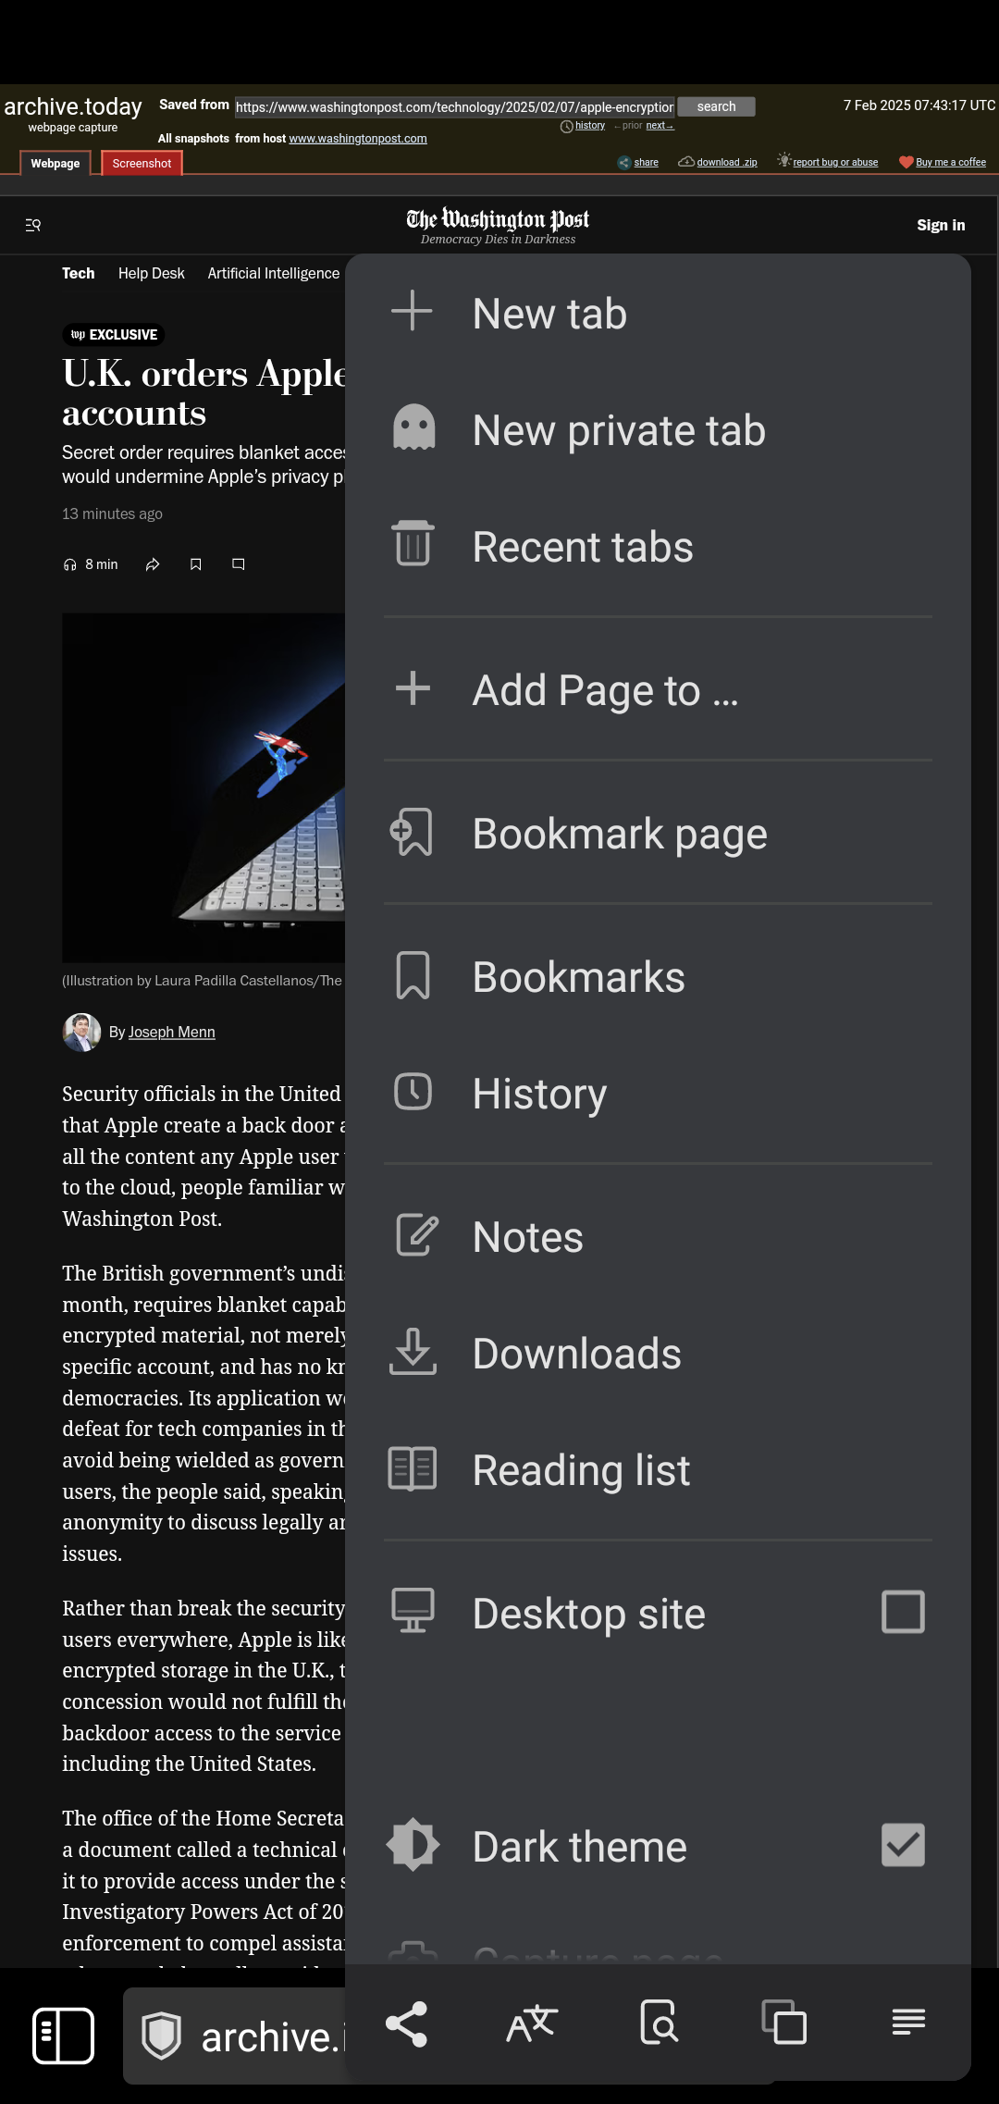This screenshot has width=999, height=2104.
Task: Click the Sign in link
Action: point(941,225)
